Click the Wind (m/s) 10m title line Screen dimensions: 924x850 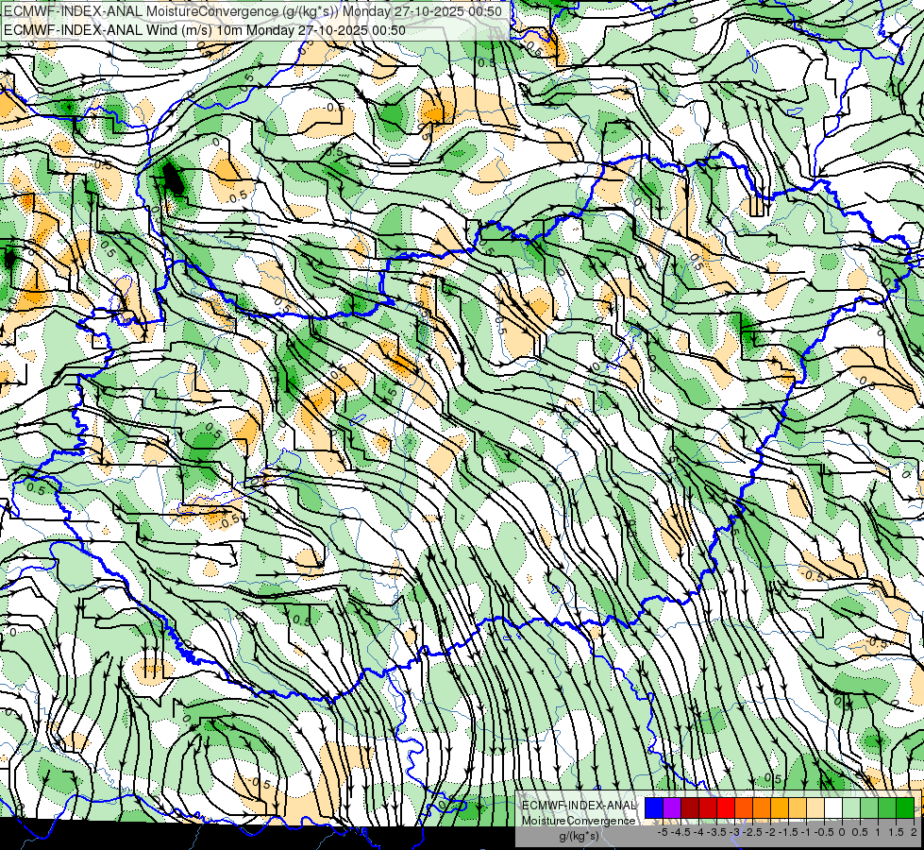point(205,30)
